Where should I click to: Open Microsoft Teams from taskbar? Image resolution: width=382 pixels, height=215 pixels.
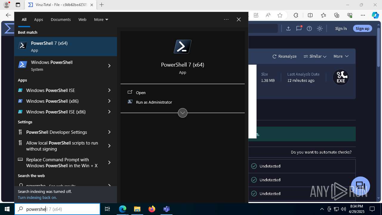[x=166, y=209]
